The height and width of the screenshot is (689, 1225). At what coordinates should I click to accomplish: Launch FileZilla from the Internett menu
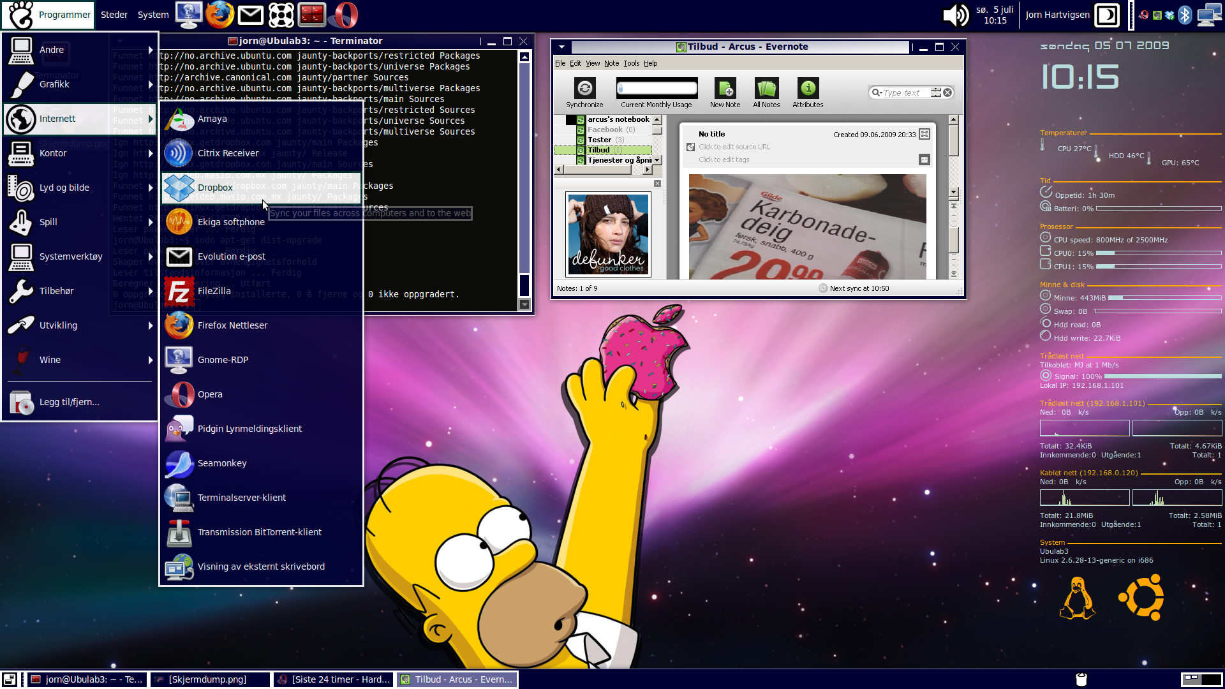pos(262,291)
